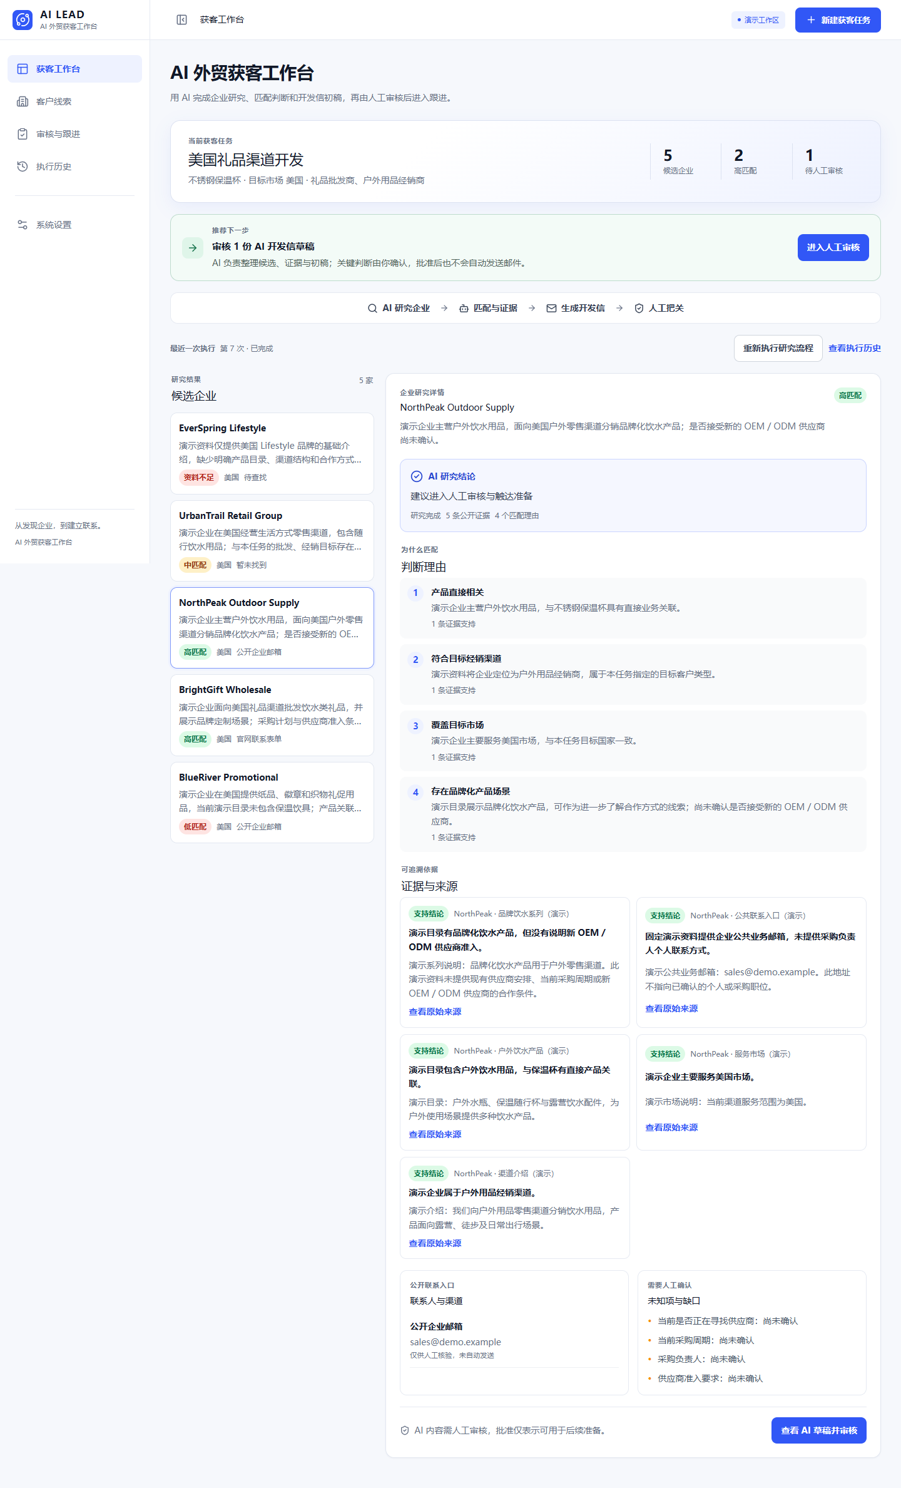Click the 客户线索 building icon
The height and width of the screenshot is (1488, 901).
23,101
